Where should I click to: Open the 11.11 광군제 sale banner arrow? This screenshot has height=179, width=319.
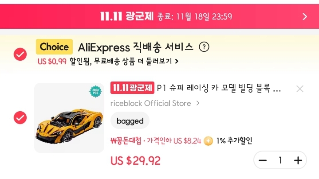click(x=304, y=16)
